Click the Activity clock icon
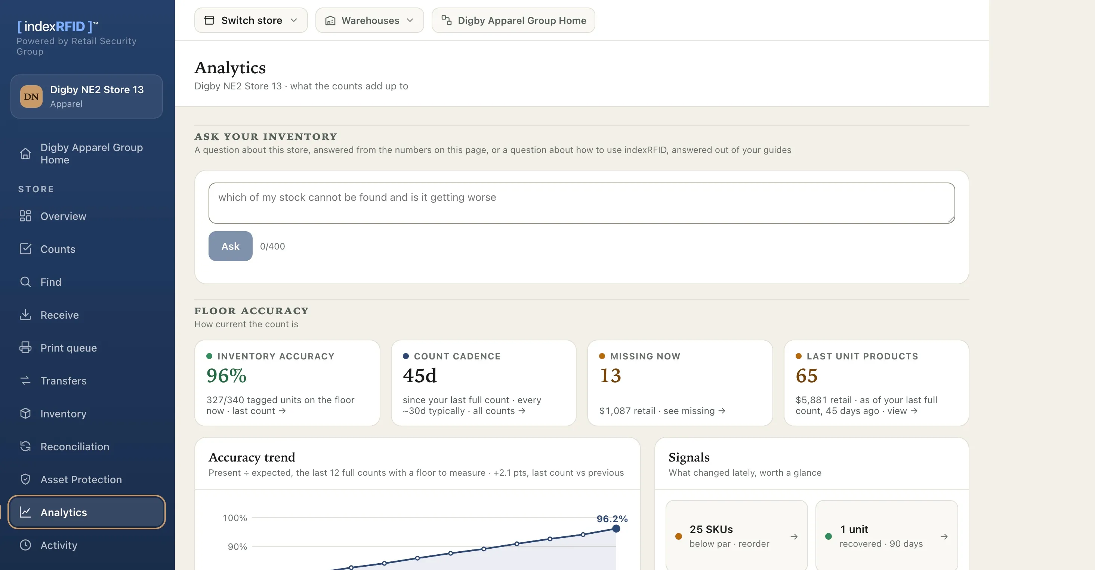Screen dimensions: 1095x570 click(x=25, y=545)
